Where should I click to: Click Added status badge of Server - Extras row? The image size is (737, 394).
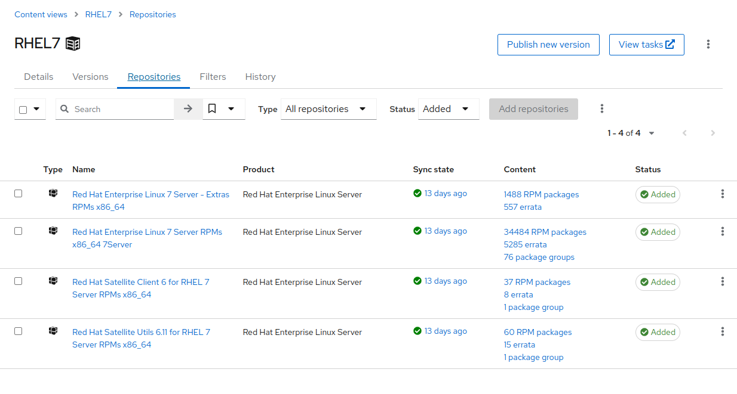(x=658, y=194)
